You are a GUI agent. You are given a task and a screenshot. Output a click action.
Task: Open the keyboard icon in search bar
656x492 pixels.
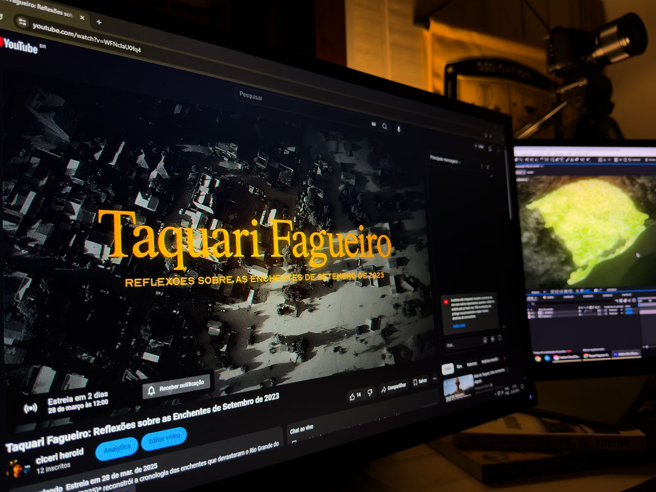pos(373,124)
